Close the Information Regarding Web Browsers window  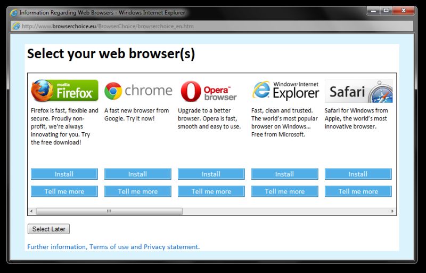click(404, 11)
